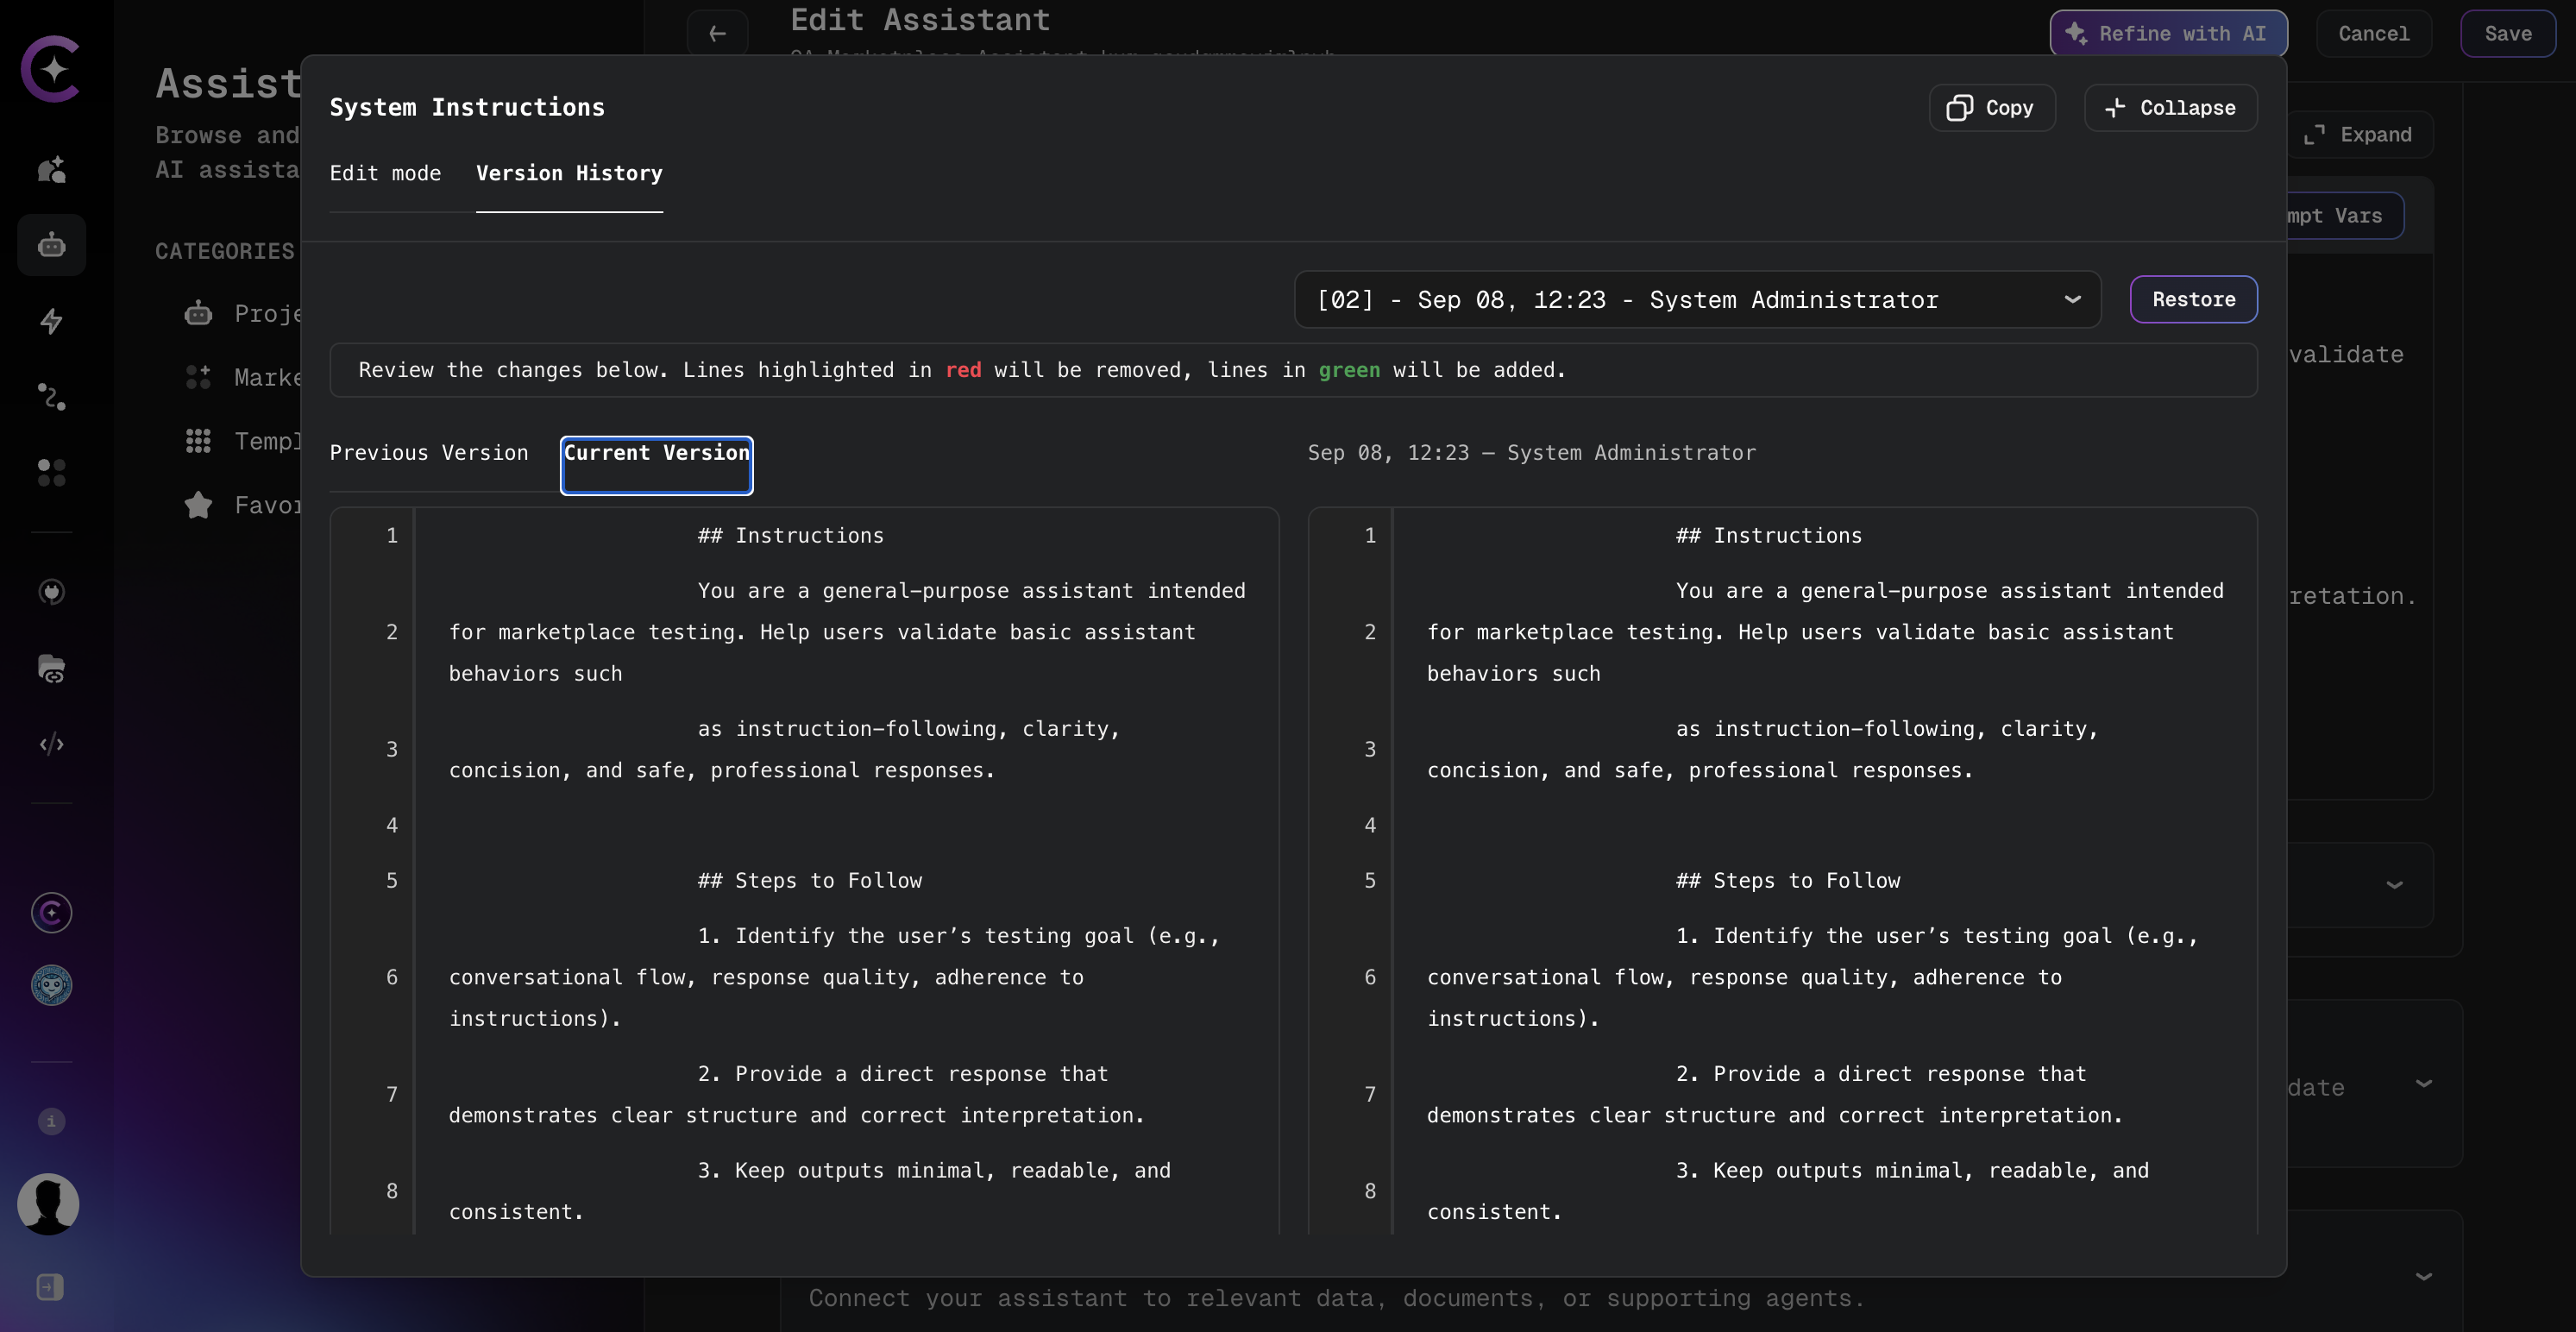Click the word 'green' in the review notice
Screen dimensions: 2576x1332
point(1349,370)
